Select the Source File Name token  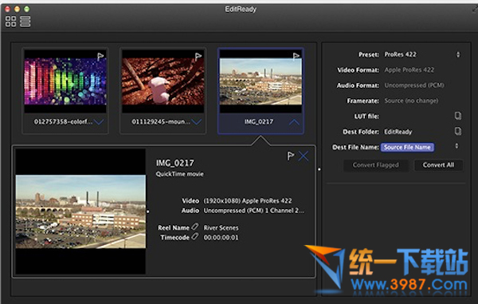point(407,148)
